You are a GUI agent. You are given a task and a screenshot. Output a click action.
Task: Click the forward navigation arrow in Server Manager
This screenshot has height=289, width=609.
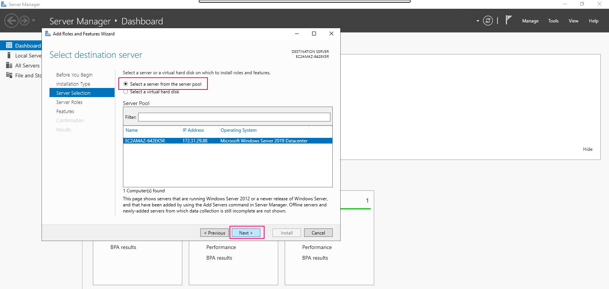click(x=24, y=21)
